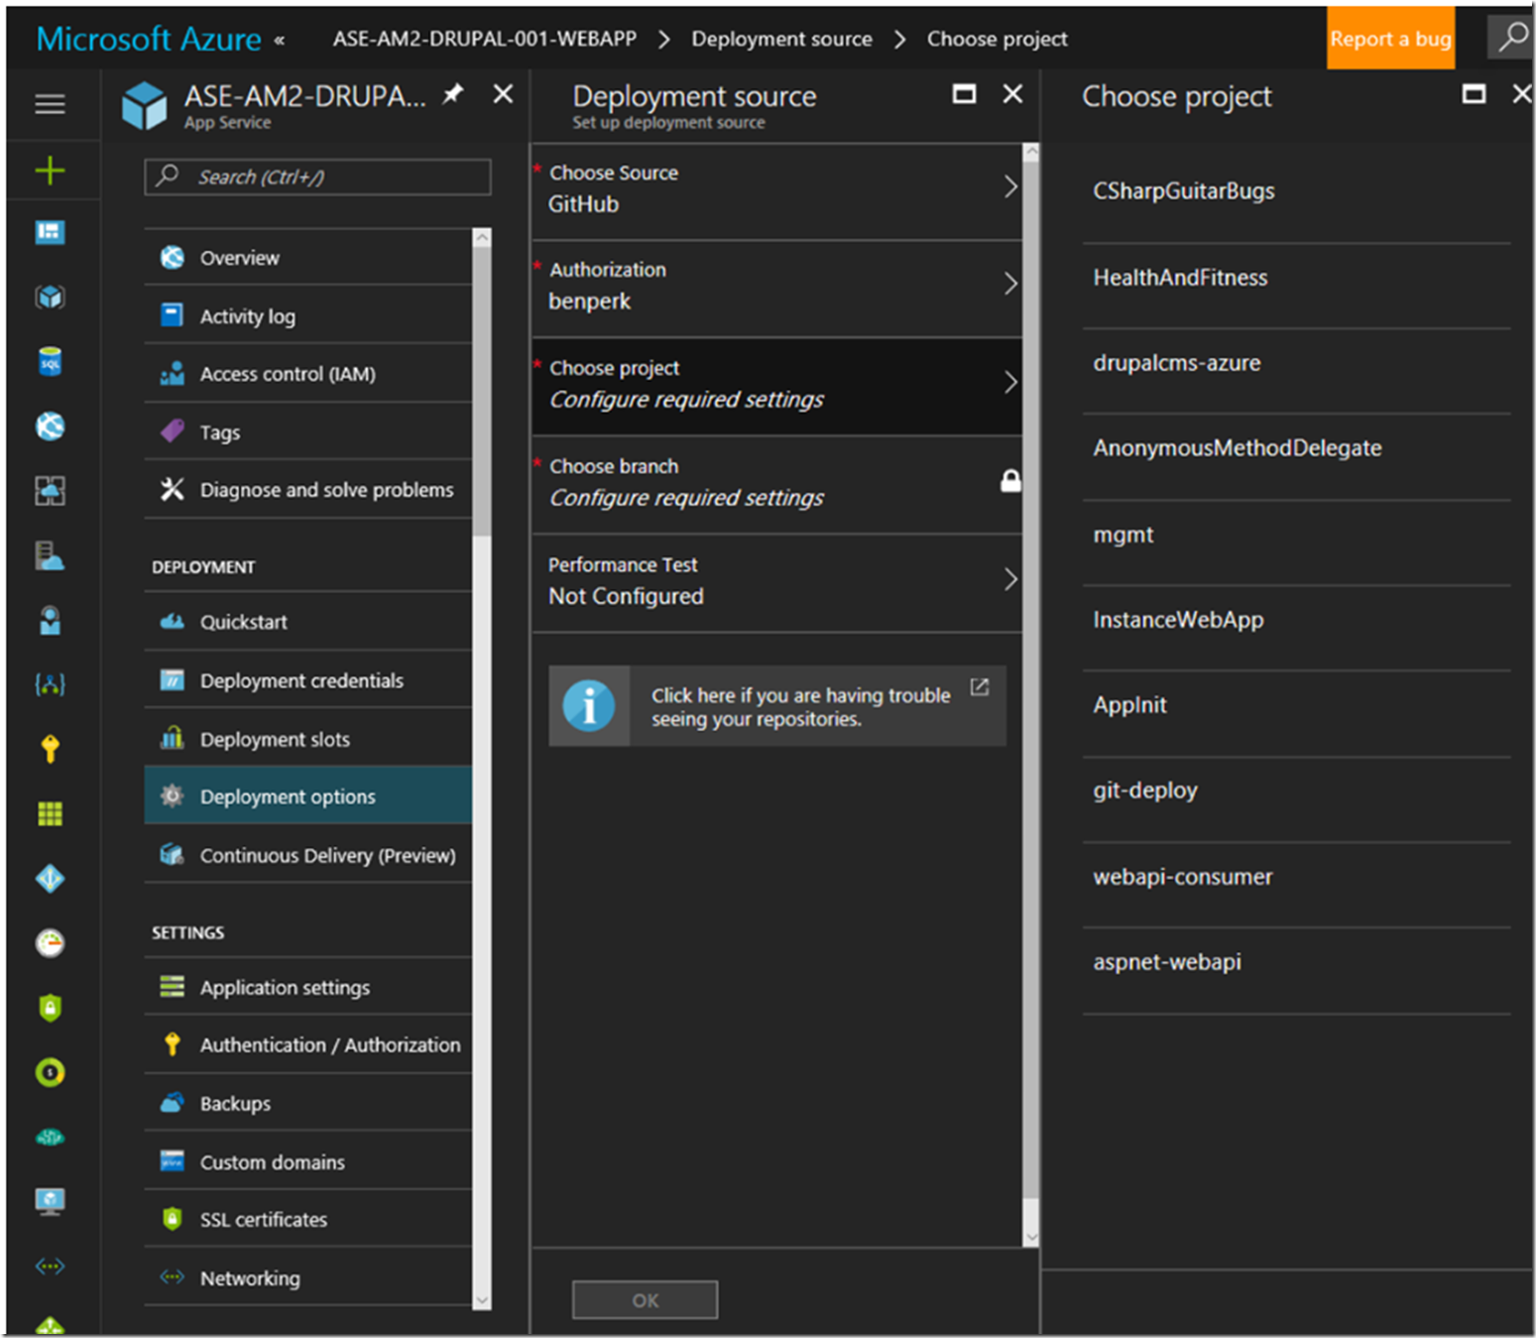Image resolution: width=1536 pixels, height=1338 pixels.
Task: Click the pin icon on app blade
Action: (x=453, y=94)
